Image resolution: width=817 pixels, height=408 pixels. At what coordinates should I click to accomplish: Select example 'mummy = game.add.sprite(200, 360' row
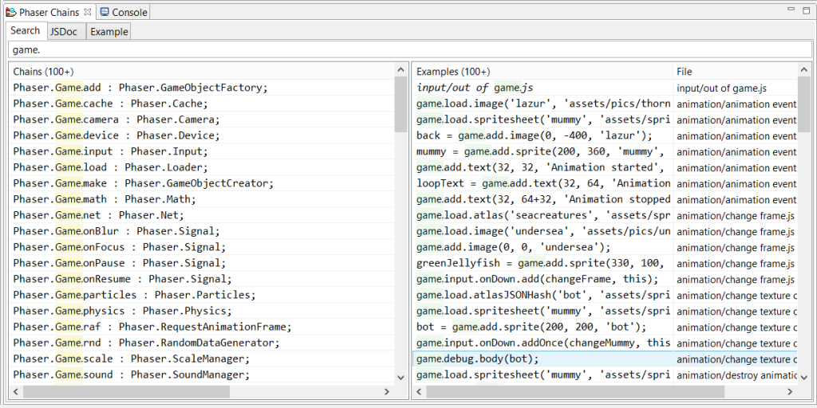point(605,151)
